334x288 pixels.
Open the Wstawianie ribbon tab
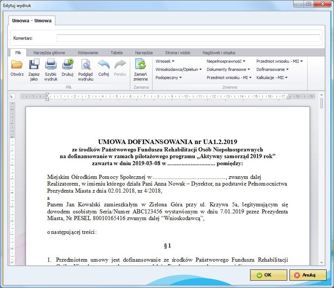click(x=88, y=53)
